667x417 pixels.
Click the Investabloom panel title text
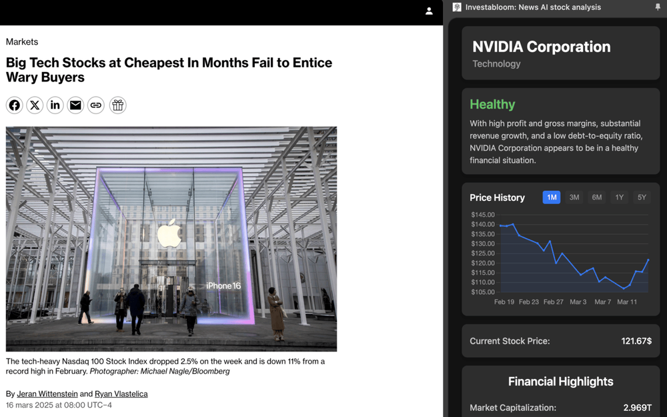point(533,7)
